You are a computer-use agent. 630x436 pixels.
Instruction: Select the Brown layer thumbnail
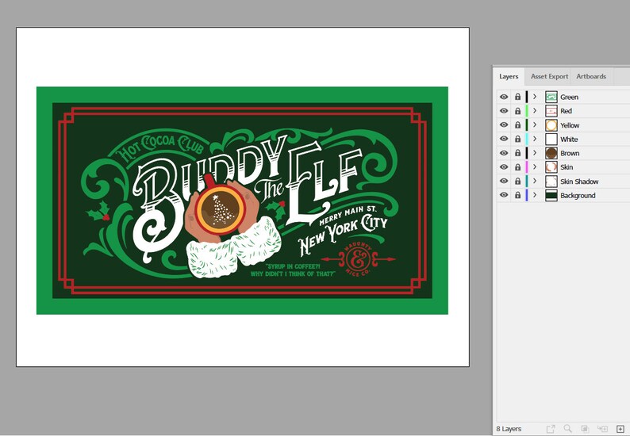pos(551,153)
